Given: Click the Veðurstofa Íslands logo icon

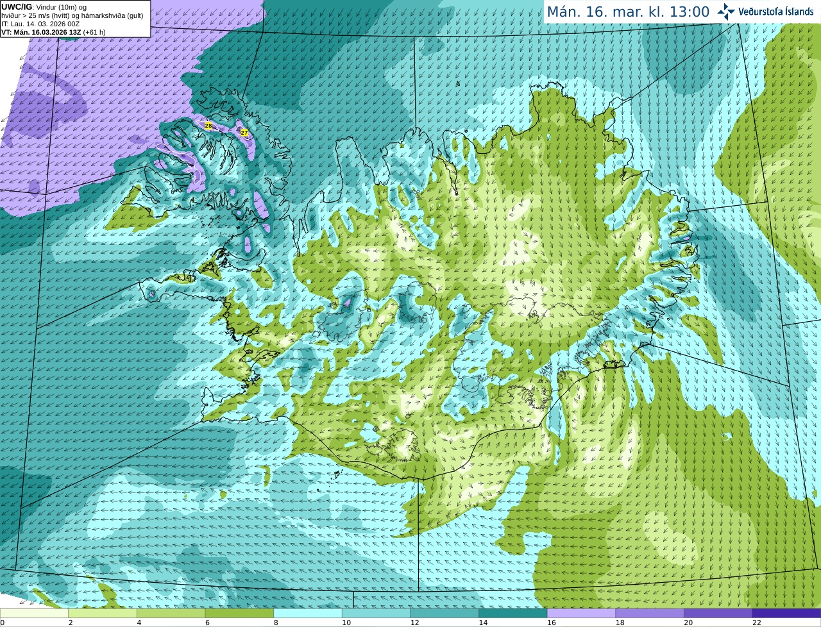Looking at the screenshot, I should (725, 12).
